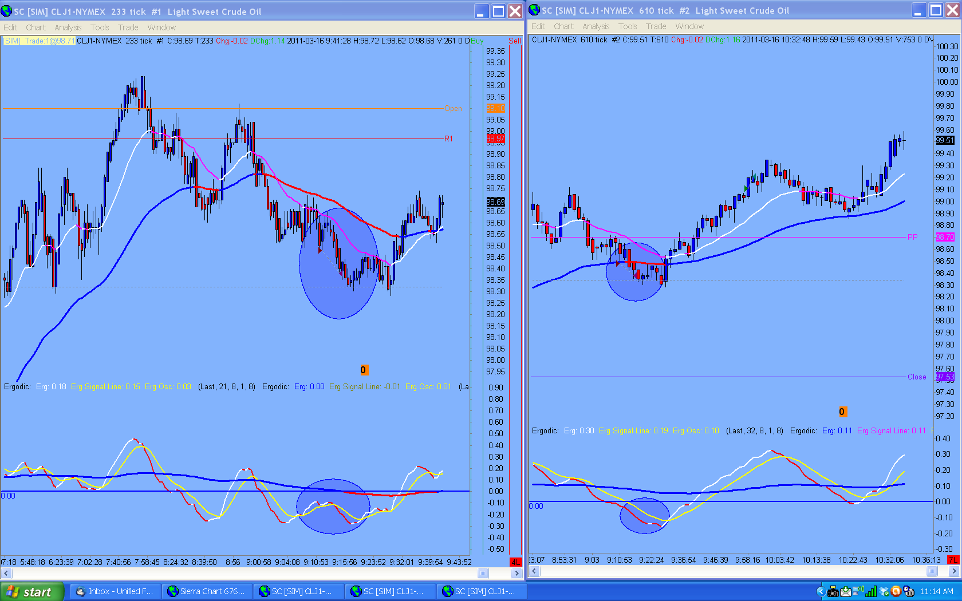Click black 99.51 last price tag
The height and width of the screenshot is (601, 962).
tap(945, 140)
